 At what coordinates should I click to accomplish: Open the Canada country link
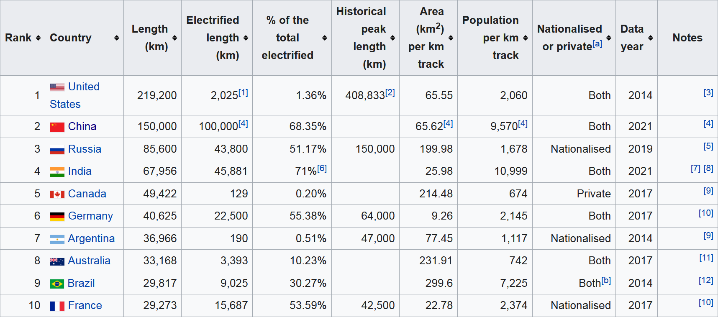[87, 194]
